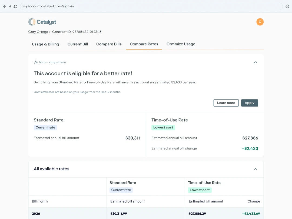
Task: Focus the browser address bar
Action: (151, 6)
